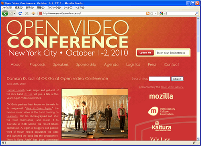The image size is (201, 146).
Task: Click the OK Go band link
Action: [28, 94]
